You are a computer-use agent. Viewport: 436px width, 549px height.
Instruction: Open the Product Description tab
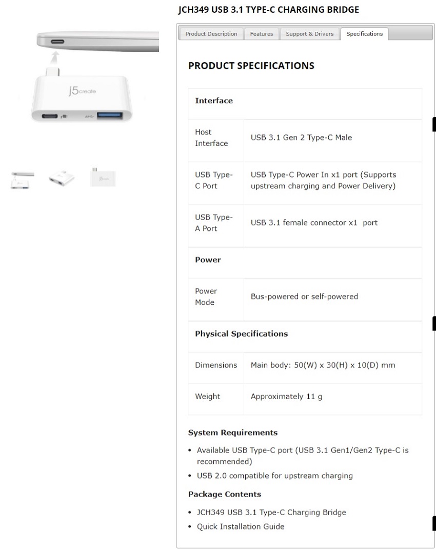[x=211, y=34]
